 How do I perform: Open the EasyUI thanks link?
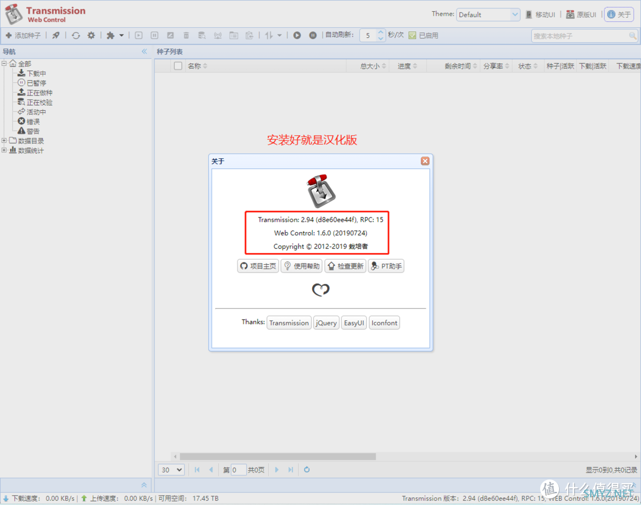click(354, 323)
